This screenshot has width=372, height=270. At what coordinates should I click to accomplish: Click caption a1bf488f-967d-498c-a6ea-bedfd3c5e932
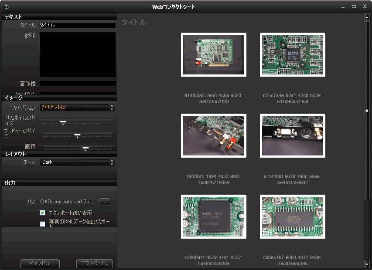click(x=293, y=179)
